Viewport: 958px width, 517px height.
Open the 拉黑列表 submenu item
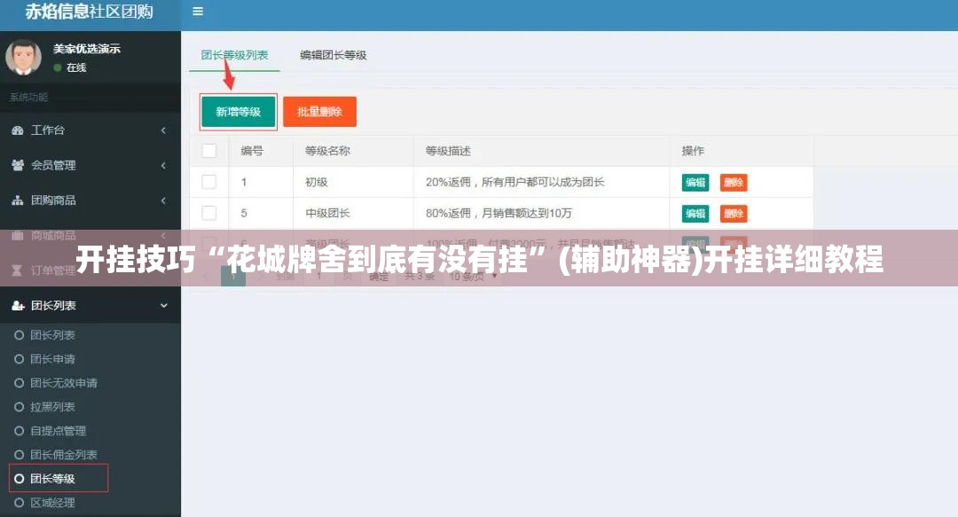pos(52,406)
